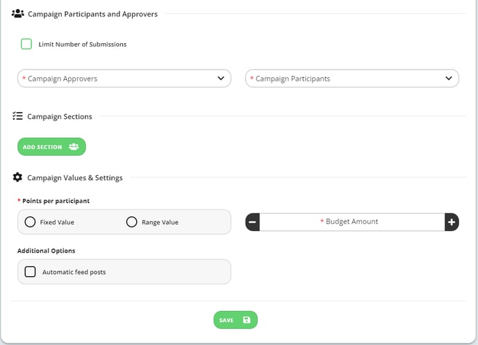Click the floppy disk icon on Save button
This screenshot has width=478, height=345.
(247, 320)
